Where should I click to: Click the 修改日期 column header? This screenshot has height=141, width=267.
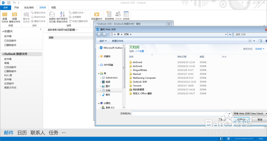[182, 57]
